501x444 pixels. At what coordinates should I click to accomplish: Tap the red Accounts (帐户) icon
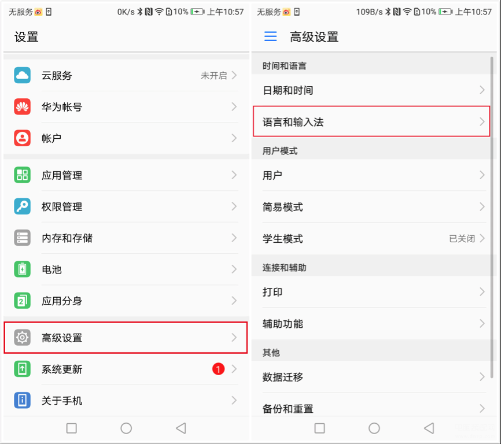pos(23,138)
